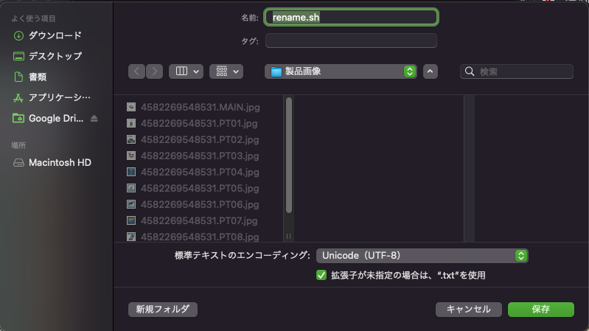Screen dimensions: 589x331
Task: Select file 4582269548531.PT03.jpg
Action: (x=200, y=156)
